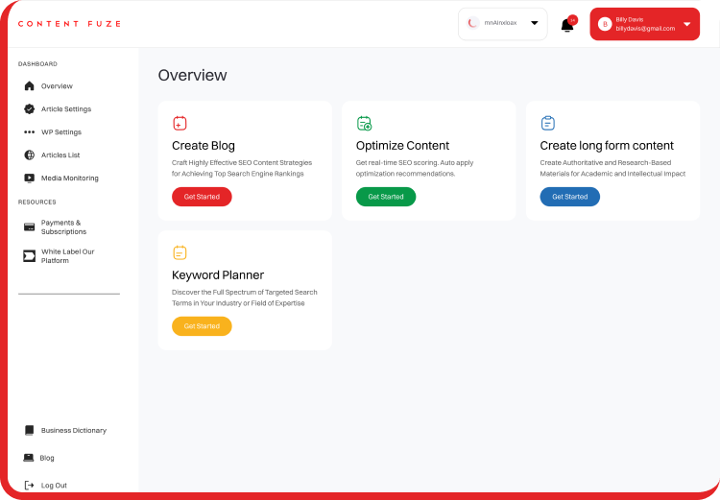Click the Media Monitoring play icon
720x500 pixels.
click(30, 179)
